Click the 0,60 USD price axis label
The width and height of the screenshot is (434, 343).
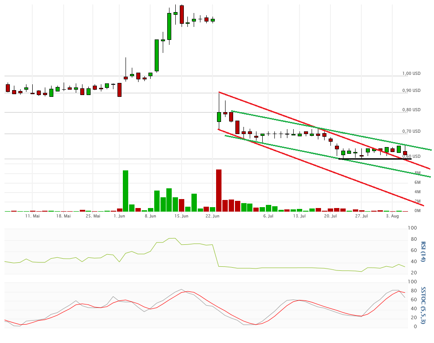coord(411,156)
